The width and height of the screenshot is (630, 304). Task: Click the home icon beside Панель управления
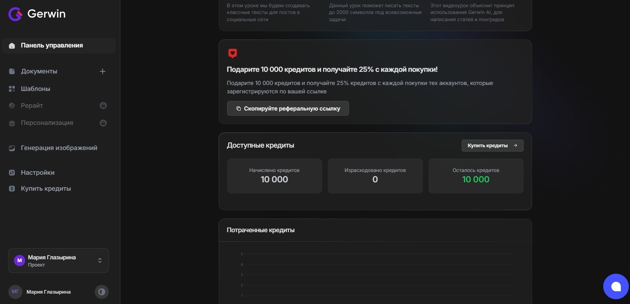click(x=12, y=45)
